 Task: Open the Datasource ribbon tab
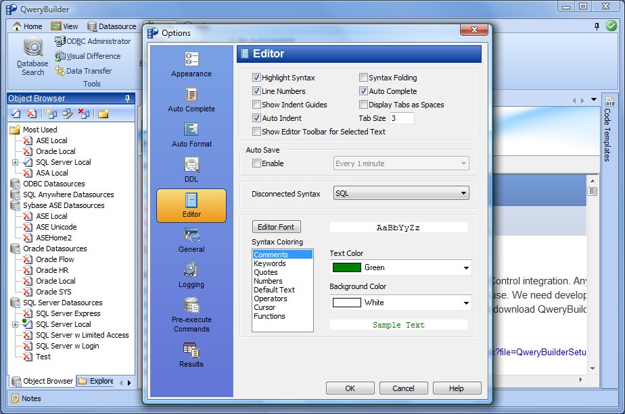[x=112, y=26]
